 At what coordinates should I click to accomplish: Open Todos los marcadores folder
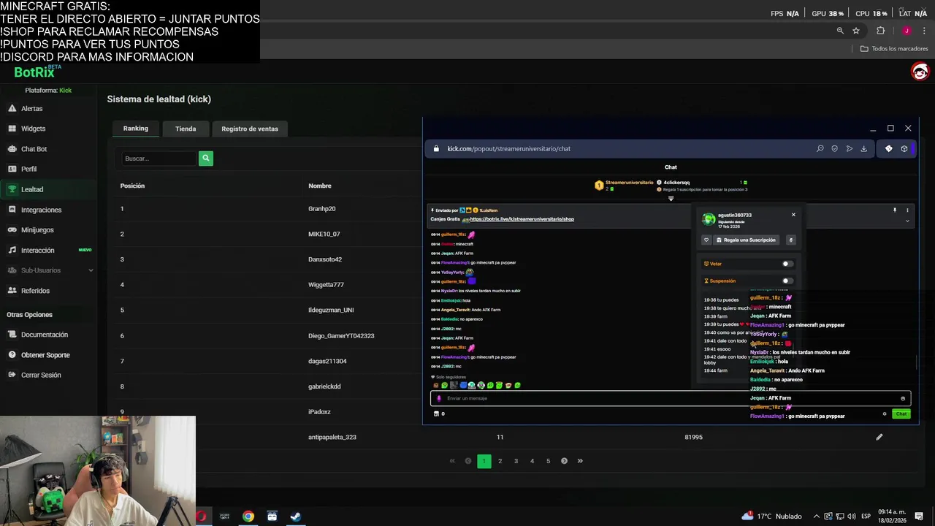coord(894,49)
